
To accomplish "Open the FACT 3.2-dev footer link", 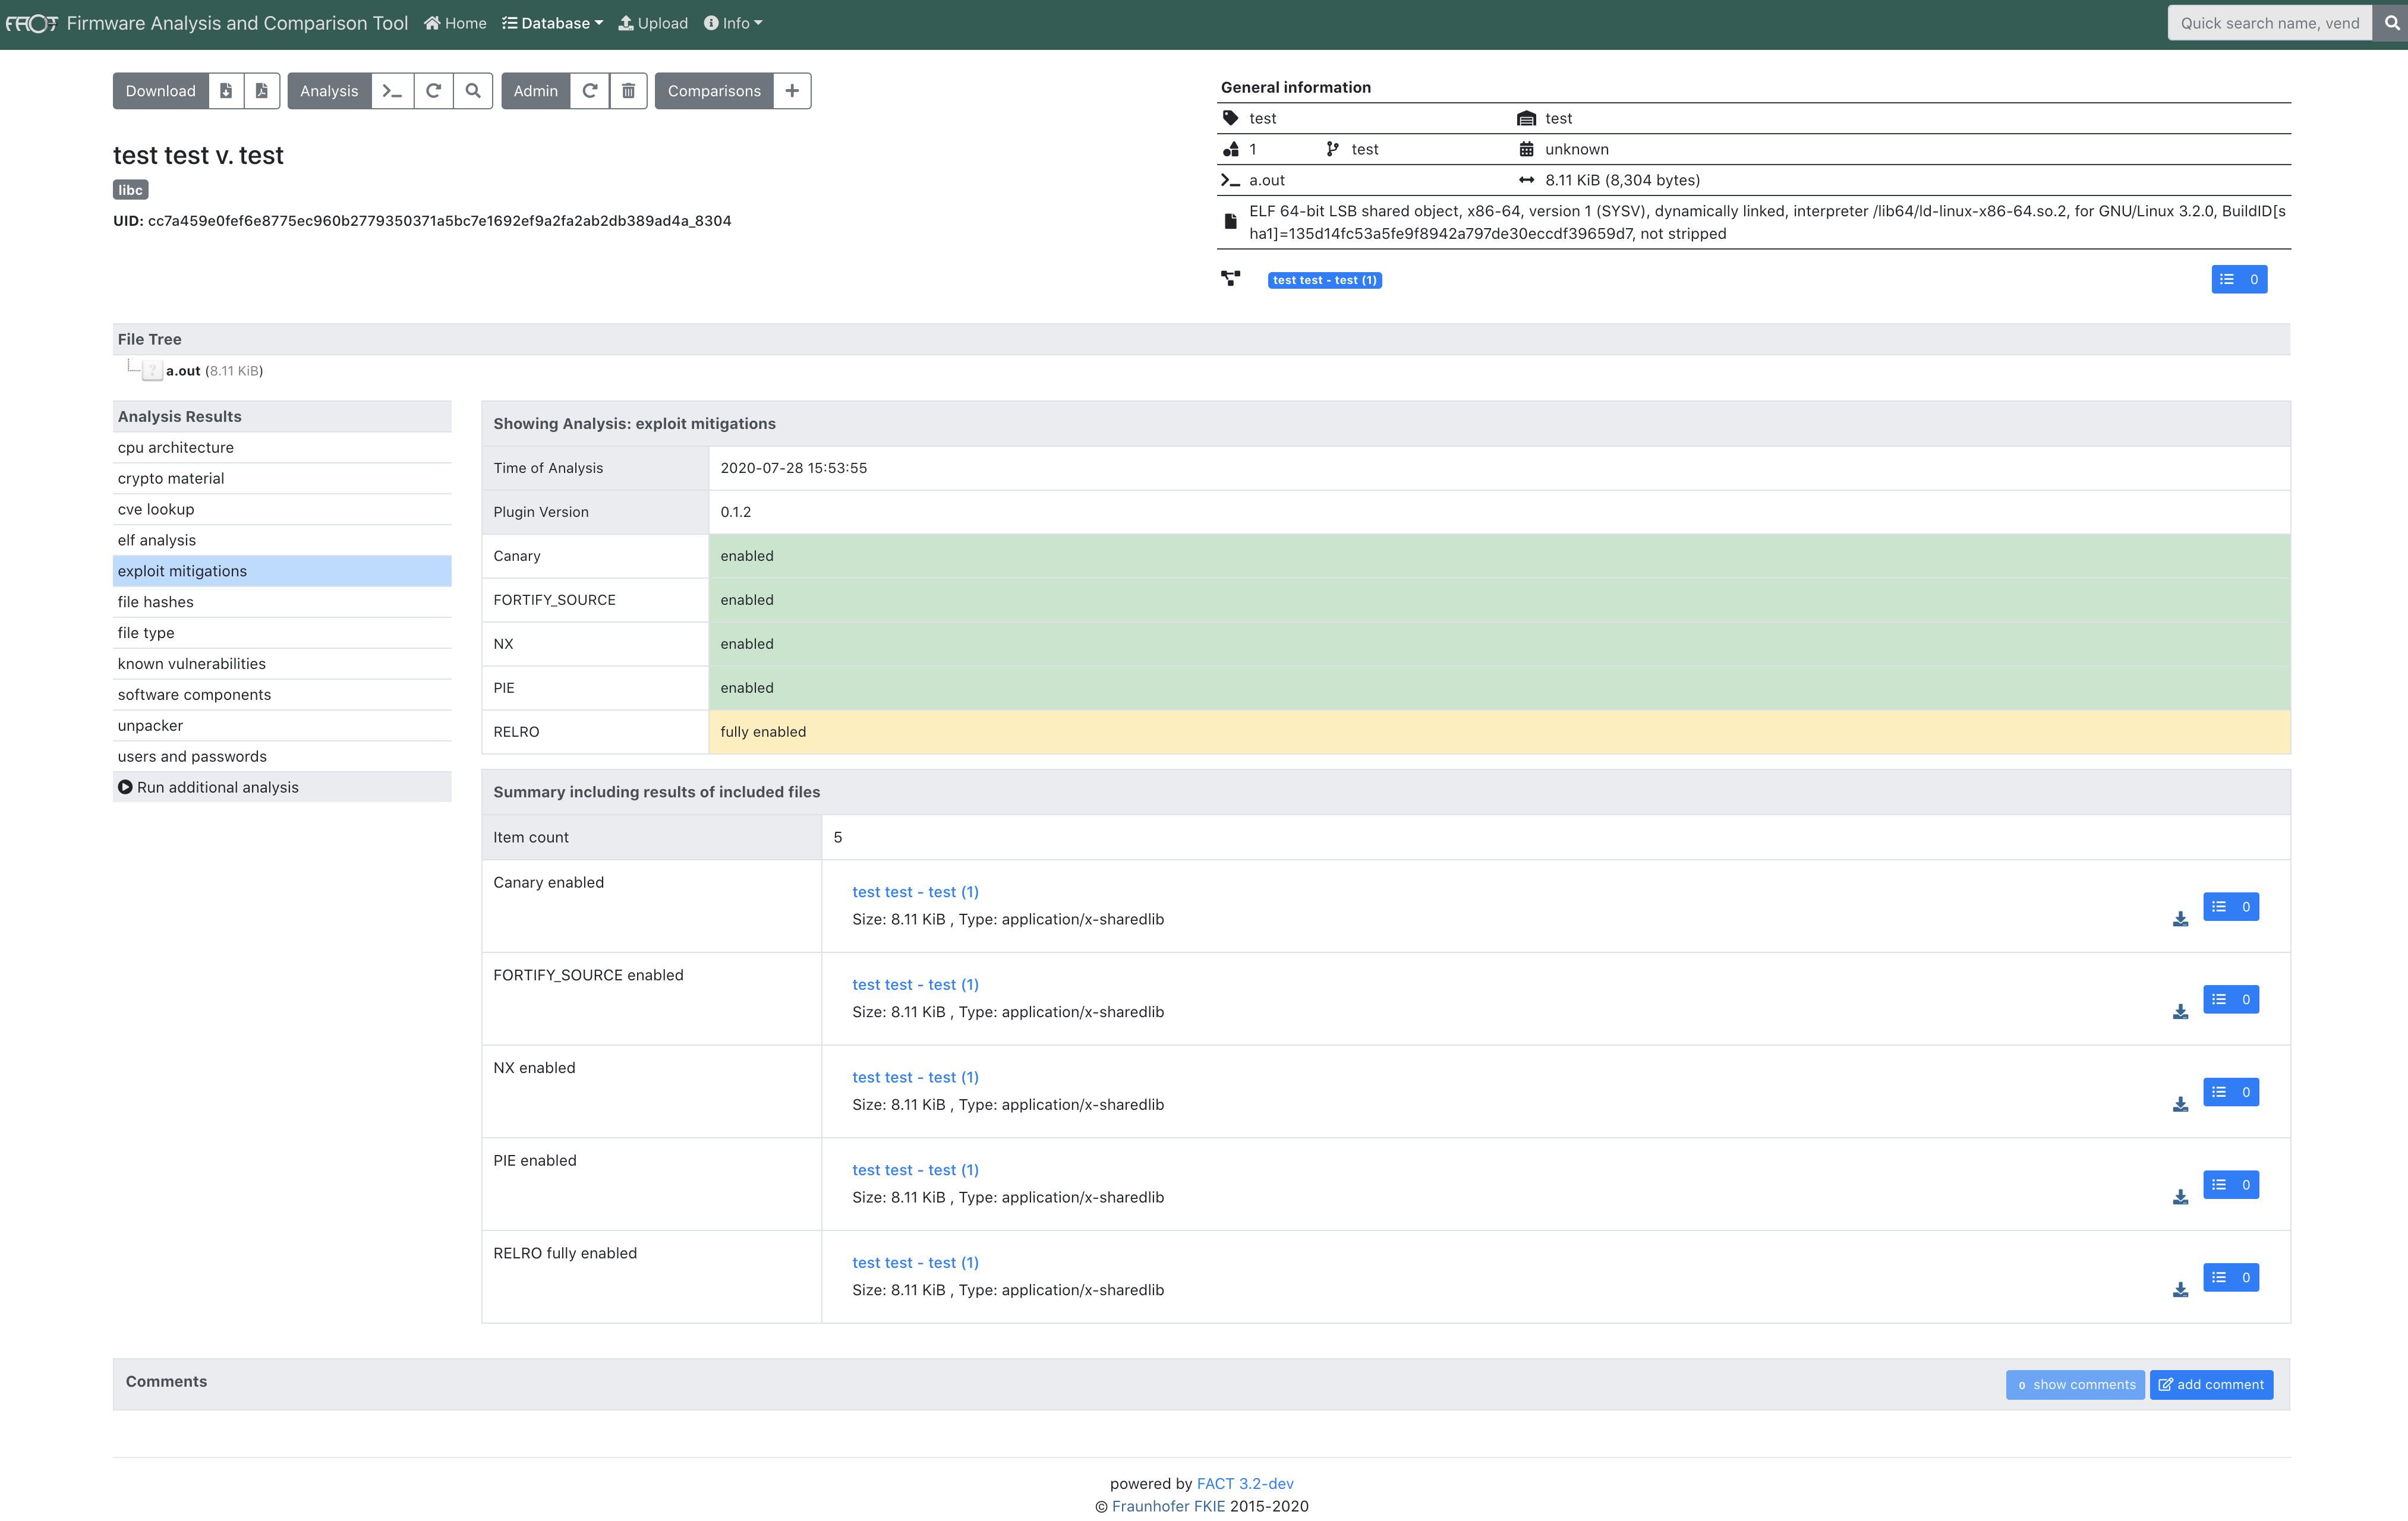I will (x=1244, y=1483).
